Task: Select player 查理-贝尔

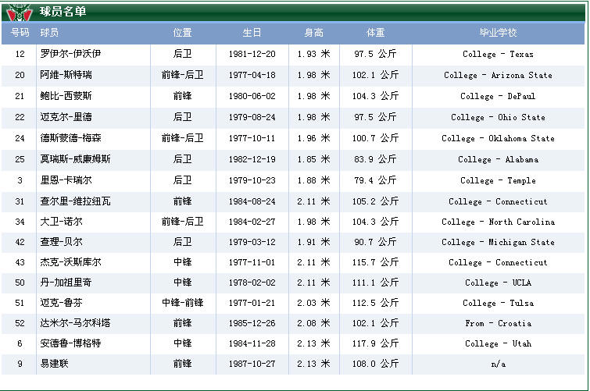Action: (61, 242)
